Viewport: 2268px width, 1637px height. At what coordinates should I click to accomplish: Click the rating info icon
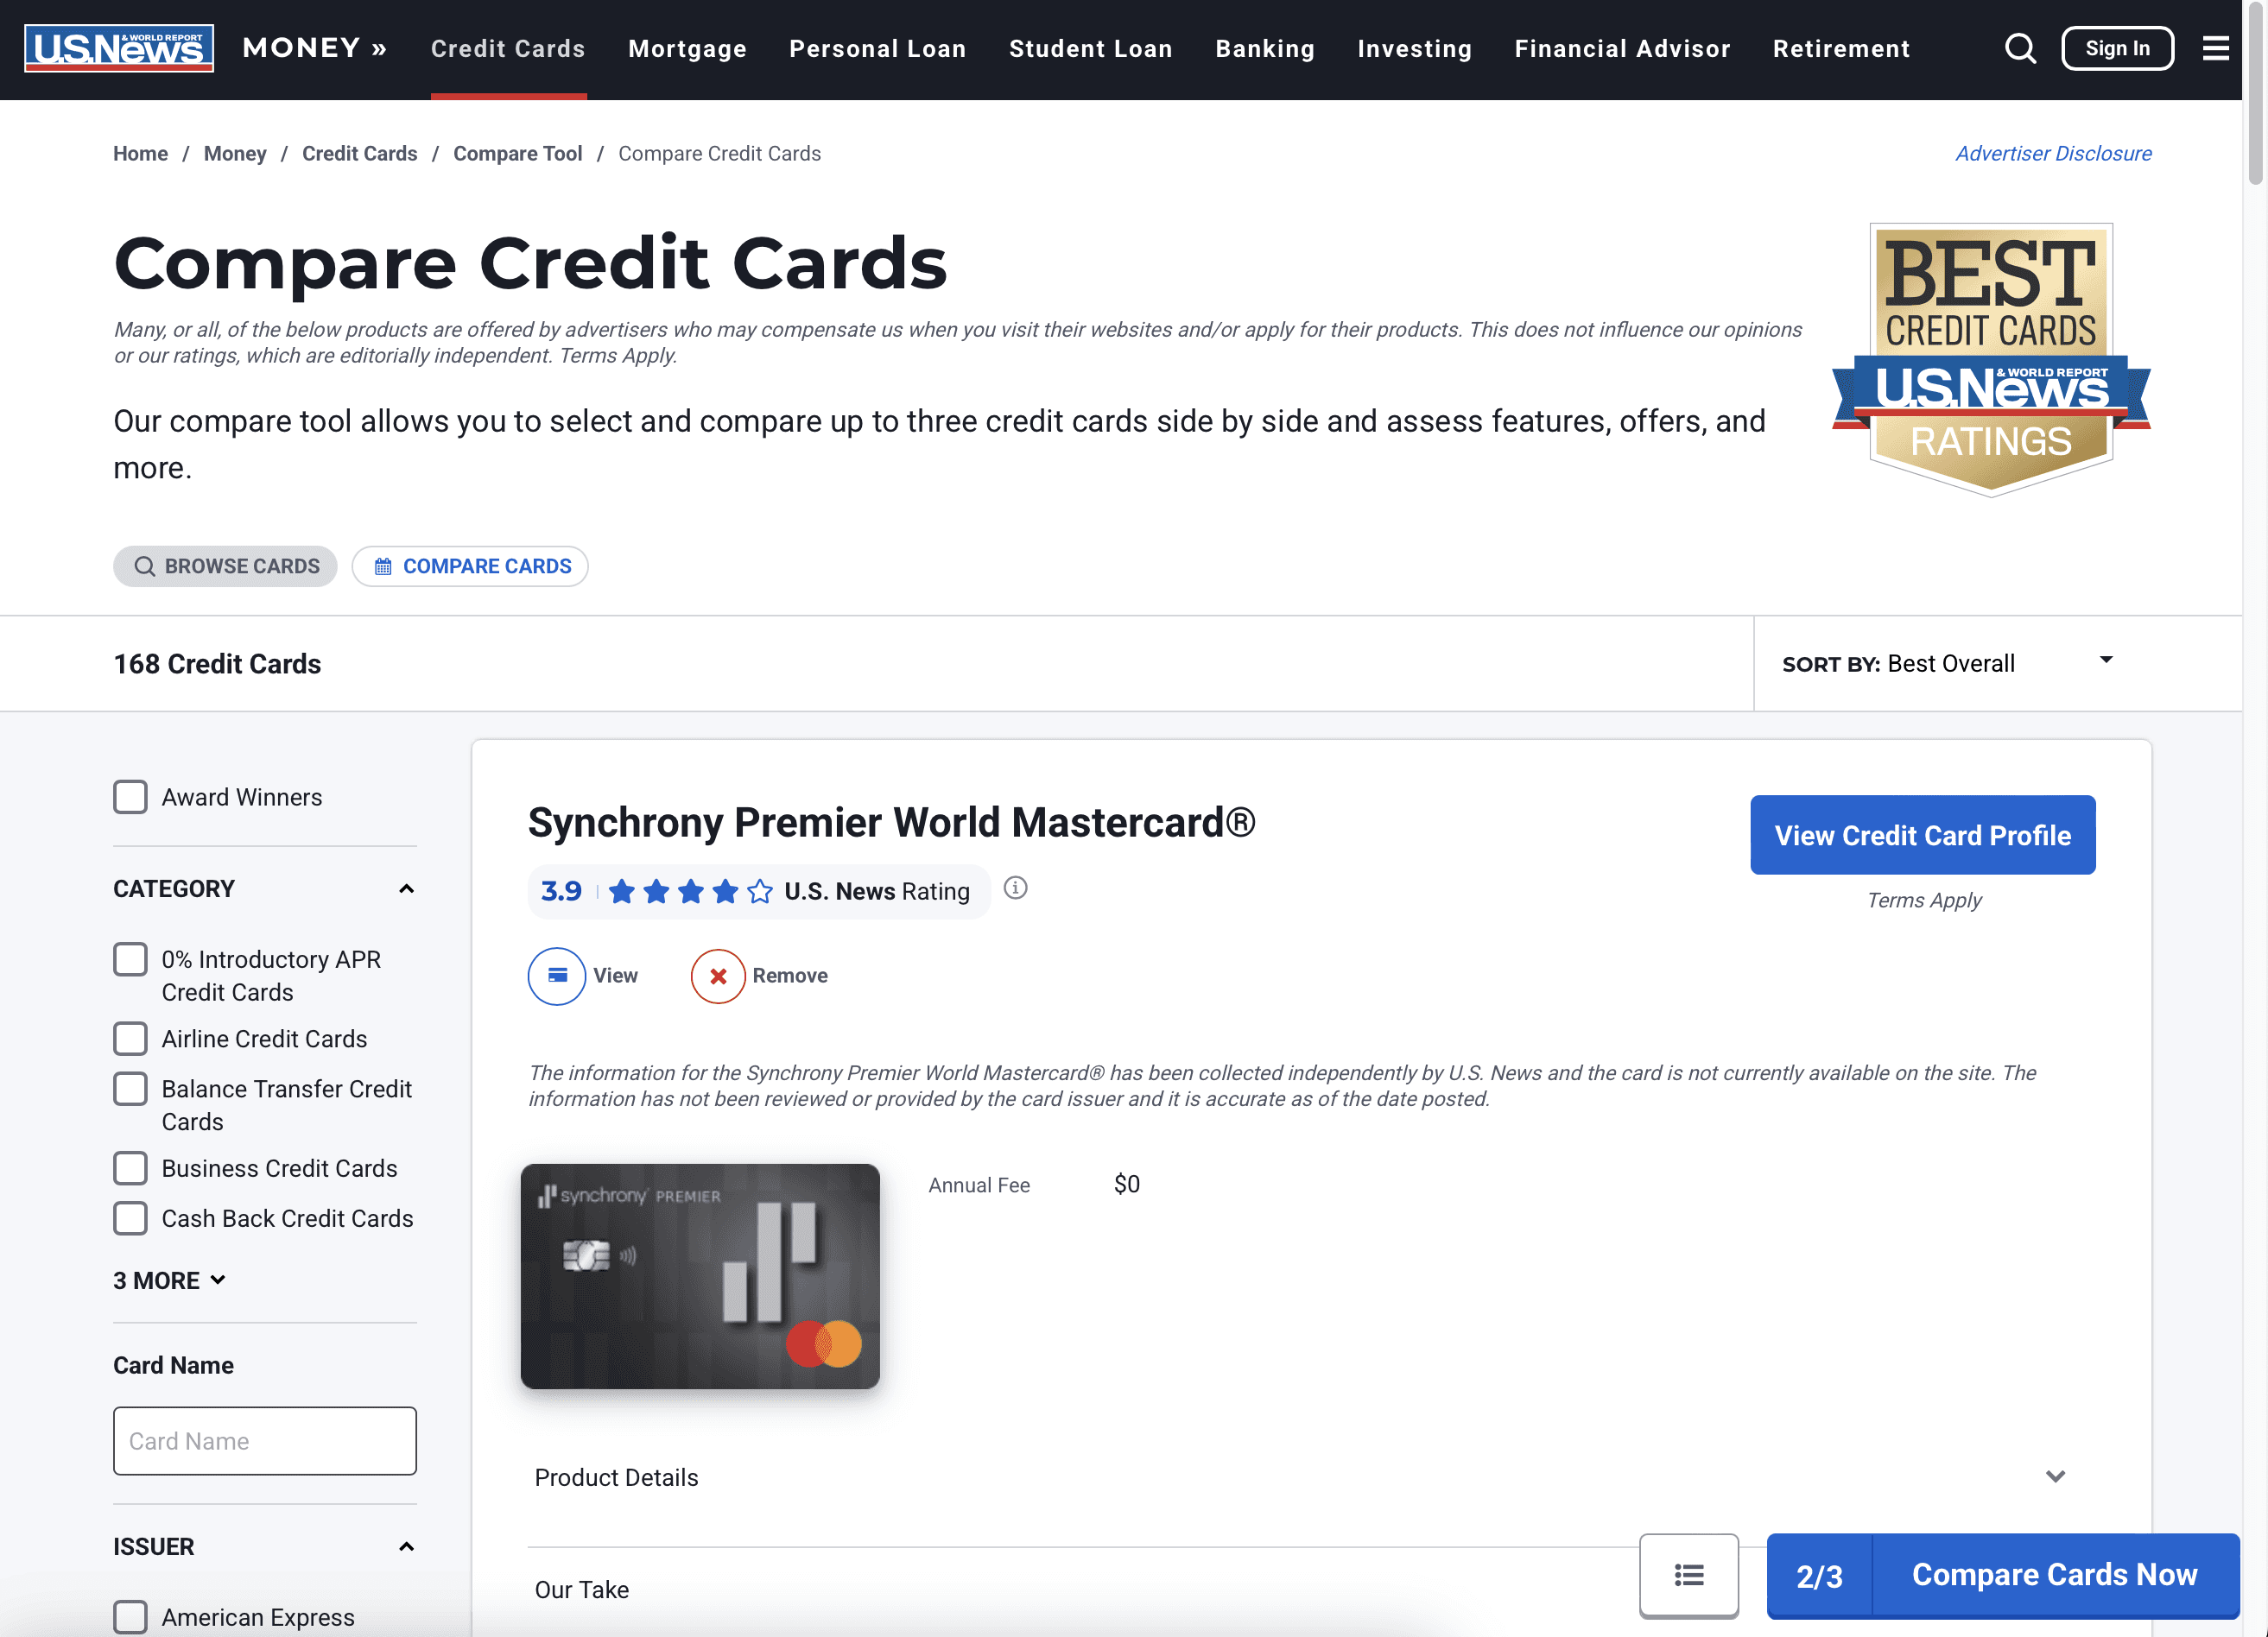tap(1015, 888)
